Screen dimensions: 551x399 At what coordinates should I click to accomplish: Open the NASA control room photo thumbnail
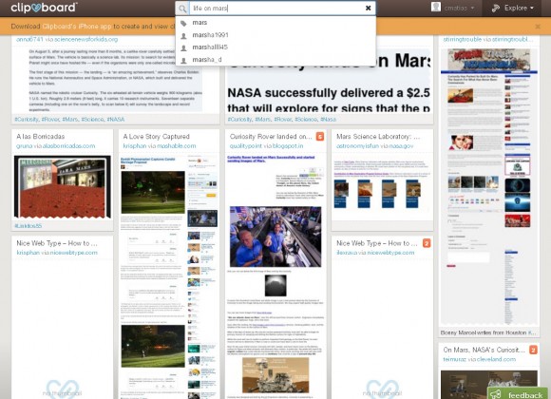275,237
